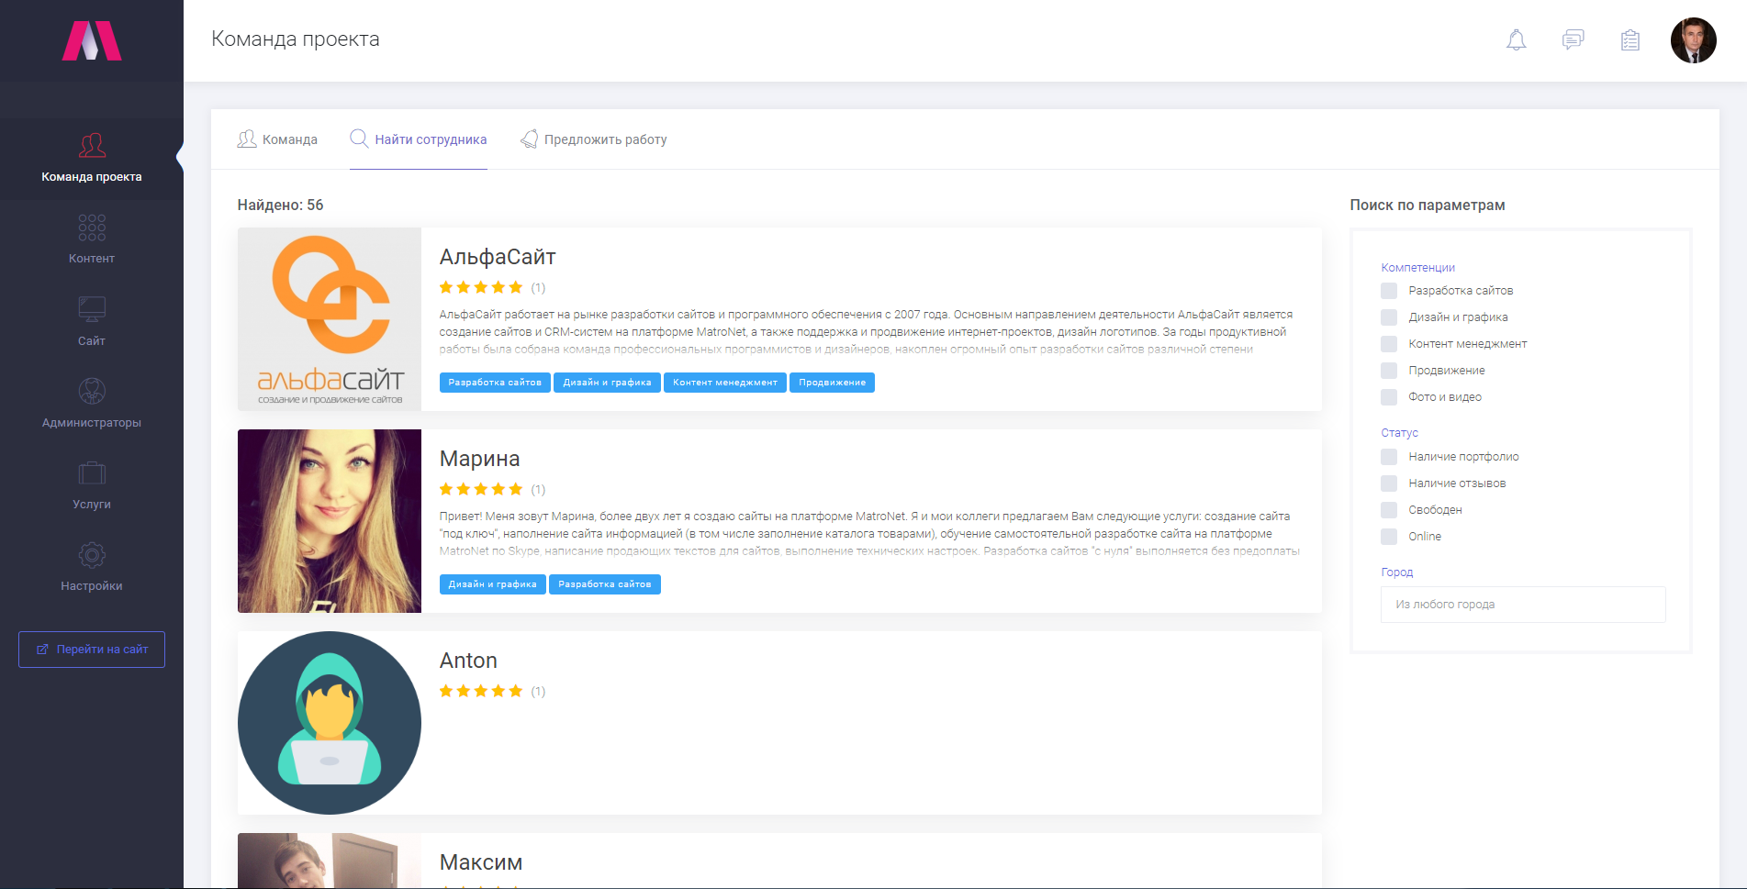Click the Перейти на сайт button
The height and width of the screenshot is (889, 1747).
pos(92,650)
